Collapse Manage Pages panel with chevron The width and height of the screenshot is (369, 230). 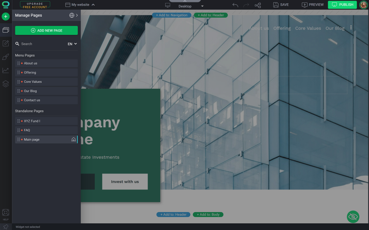[x=77, y=15]
